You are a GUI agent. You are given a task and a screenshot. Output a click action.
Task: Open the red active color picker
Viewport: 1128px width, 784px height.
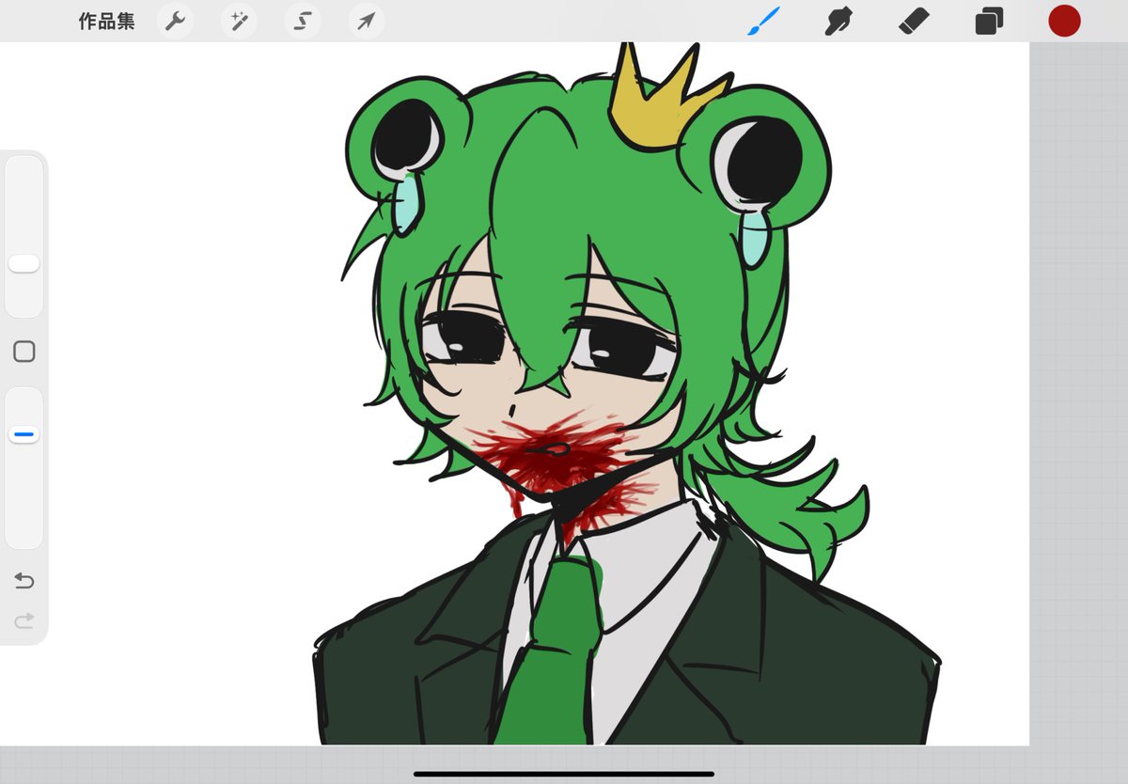[1064, 21]
